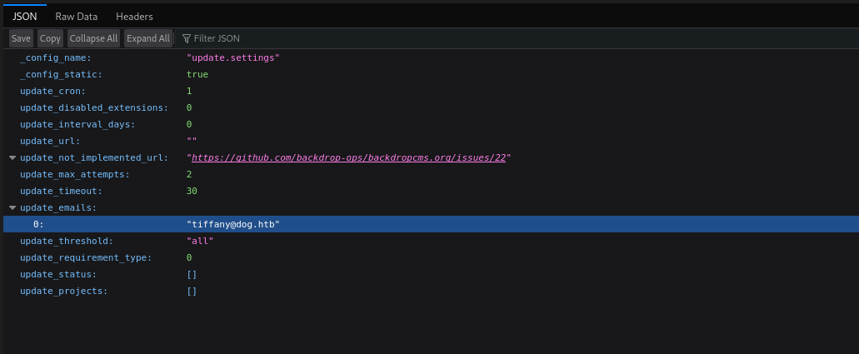Select the update_threshold "all" value
The height and width of the screenshot is (354, 859).
pyautogui.click(x=200, y=242)
